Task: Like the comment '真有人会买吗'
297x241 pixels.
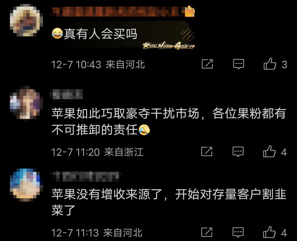Action: pyautogui.click(x=270, y=64)
